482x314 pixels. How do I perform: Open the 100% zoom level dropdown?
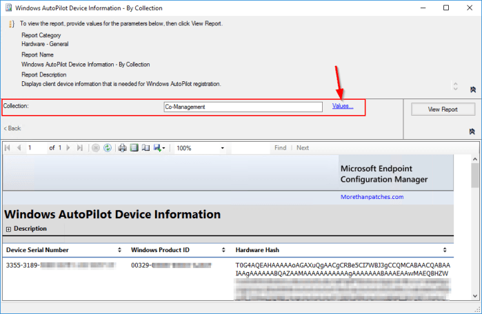click(222, 148)
